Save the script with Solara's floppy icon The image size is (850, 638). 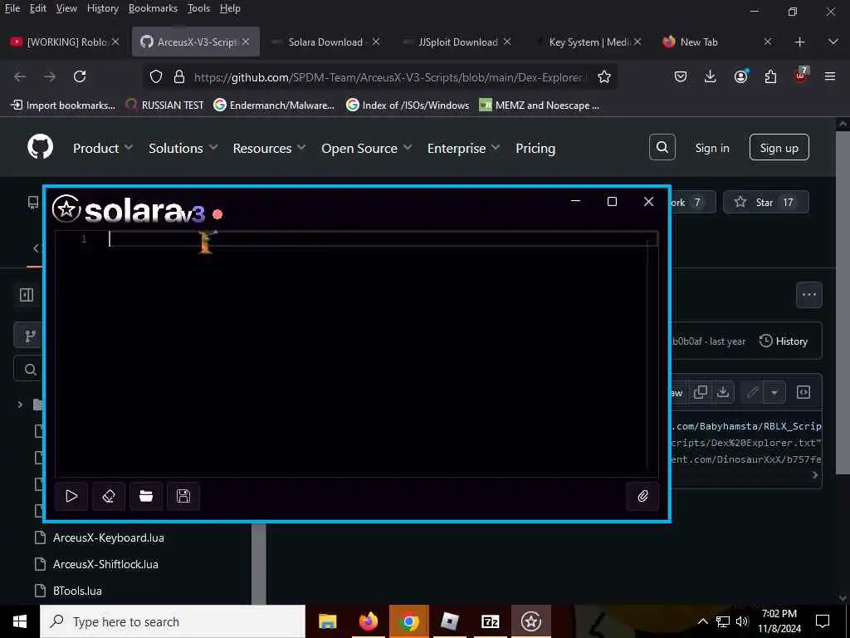(x=183, y=496)
